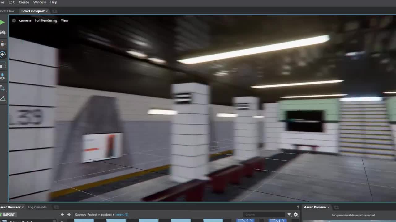Open the Window menu
This screenshot has height=222, width=396.
click(40, 2)
